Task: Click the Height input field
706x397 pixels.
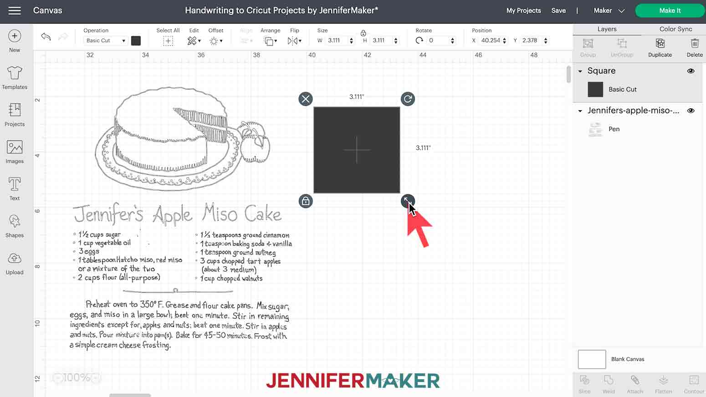Action: click(x=382, y=41)
